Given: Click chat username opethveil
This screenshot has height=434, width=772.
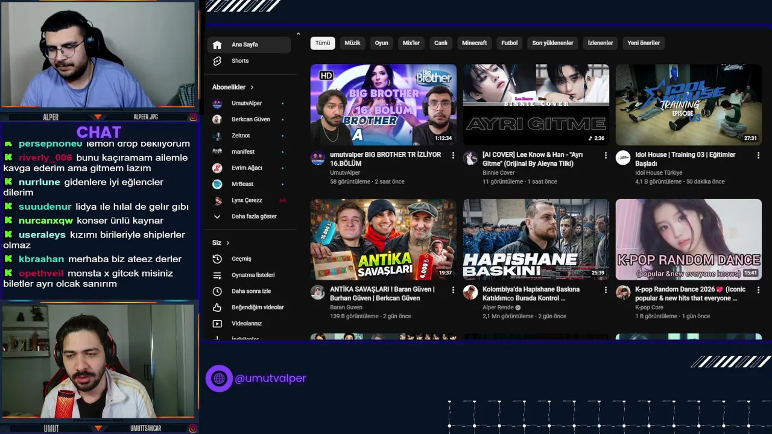Looking at the screenshot, I should (x=41, y=274).
